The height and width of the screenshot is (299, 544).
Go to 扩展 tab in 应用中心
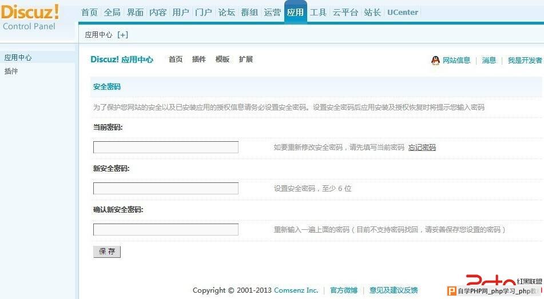pyautogui.click(x=245, y=59)
